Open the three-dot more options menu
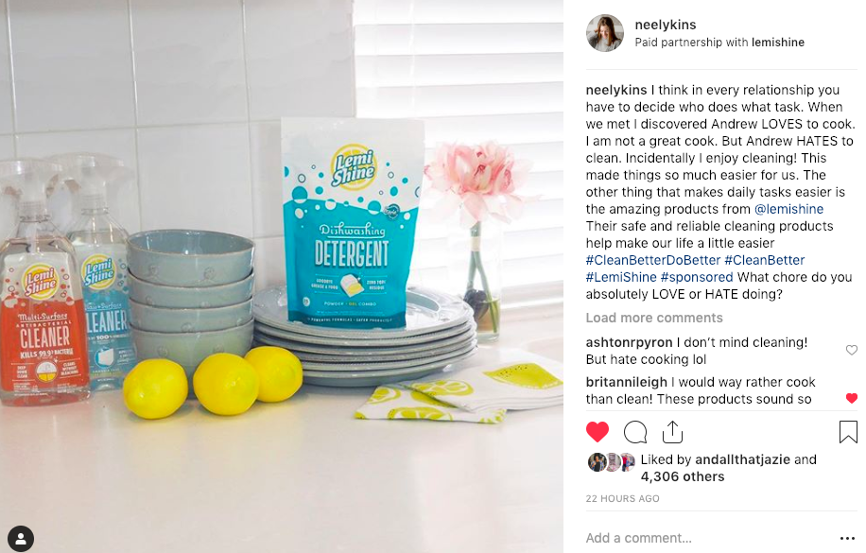866x553 pixels. (847, 538)
